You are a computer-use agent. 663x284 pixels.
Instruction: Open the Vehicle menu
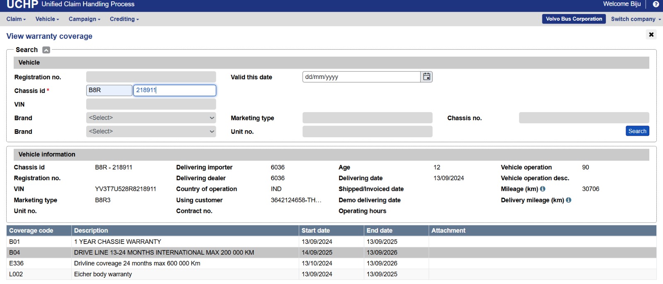tap(47, 19)
